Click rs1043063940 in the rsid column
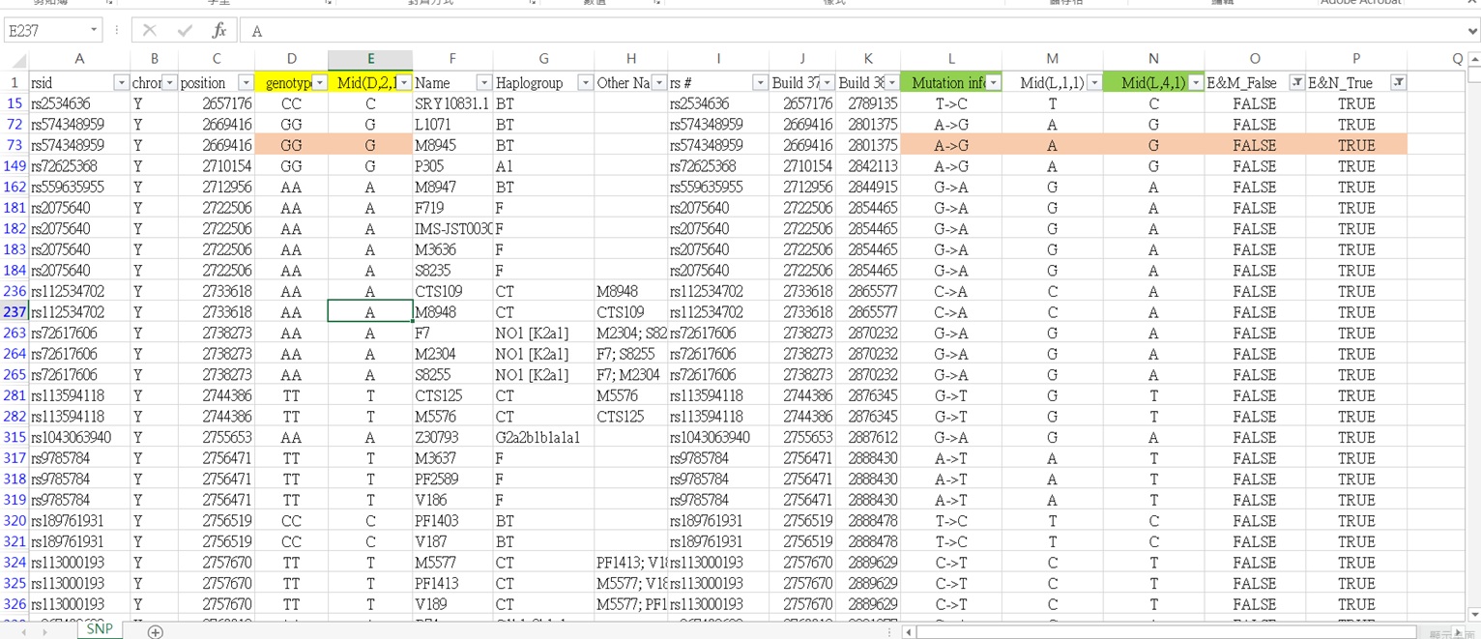 pyautogui.click(x=79, y=438)
